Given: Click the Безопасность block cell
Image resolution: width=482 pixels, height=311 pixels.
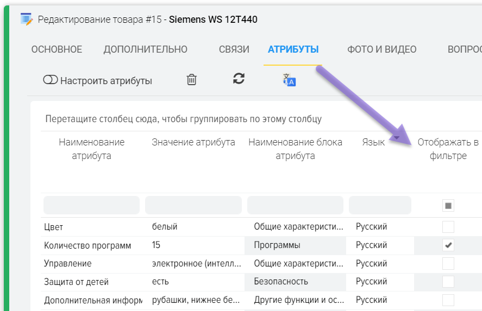Looking at the screenshot, I should [280, 282].
